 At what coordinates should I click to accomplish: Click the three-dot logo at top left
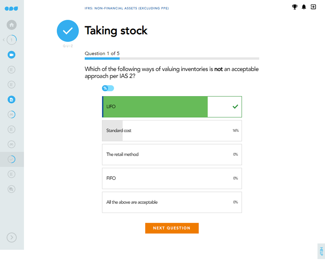tap(11, 8)
